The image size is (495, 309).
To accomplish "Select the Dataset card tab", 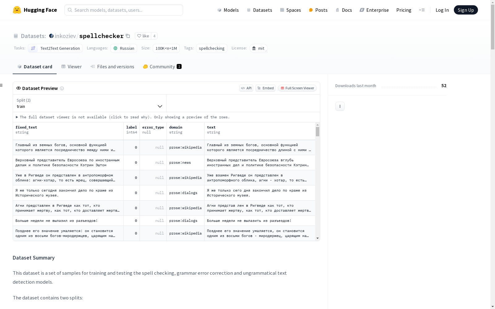I will pos(35,67).
